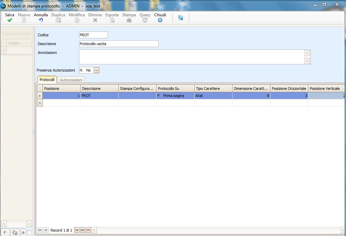Select the Protocolli tab
This screenshot has width=346, height=236.
[47, 80]
